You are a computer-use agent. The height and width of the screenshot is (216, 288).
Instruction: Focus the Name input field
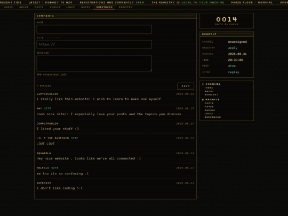[x=94, y=29]
